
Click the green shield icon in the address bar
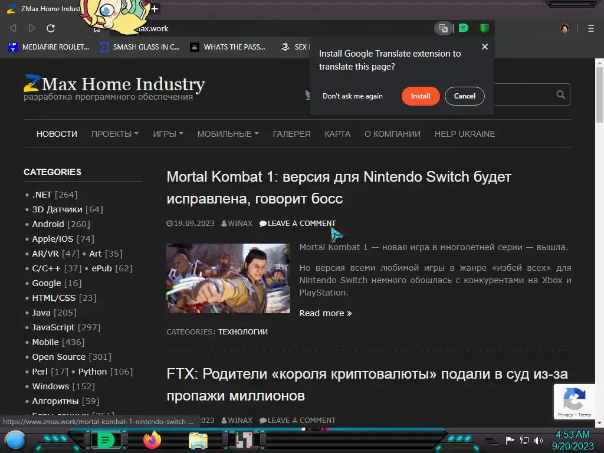[x=484, y=28]
